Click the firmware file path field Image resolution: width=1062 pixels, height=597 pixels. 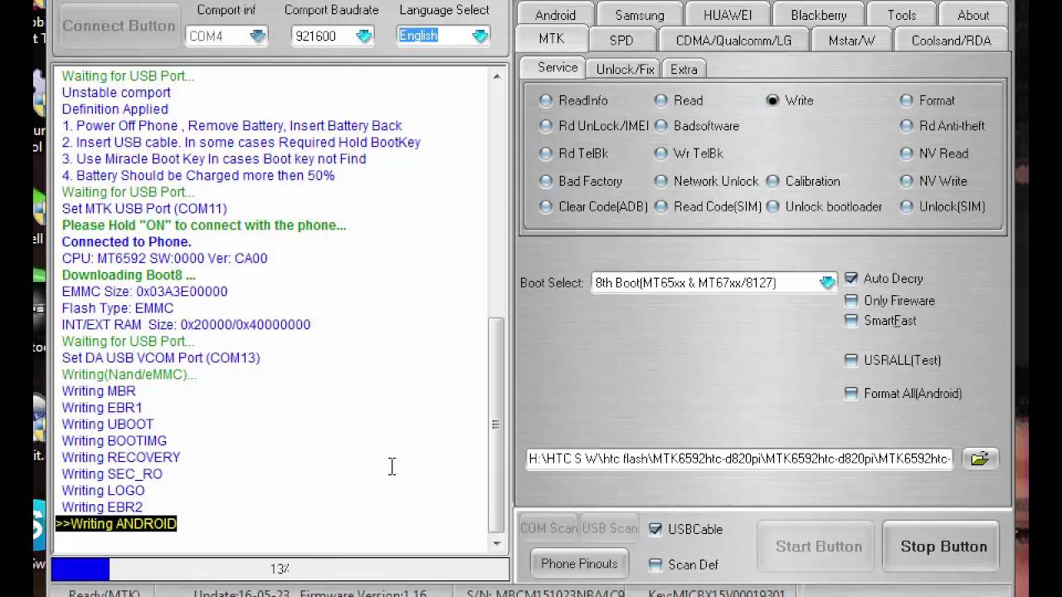[739, 459]
